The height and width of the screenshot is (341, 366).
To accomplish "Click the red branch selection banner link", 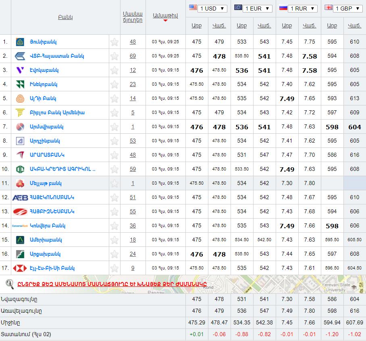I will (112, 284).
